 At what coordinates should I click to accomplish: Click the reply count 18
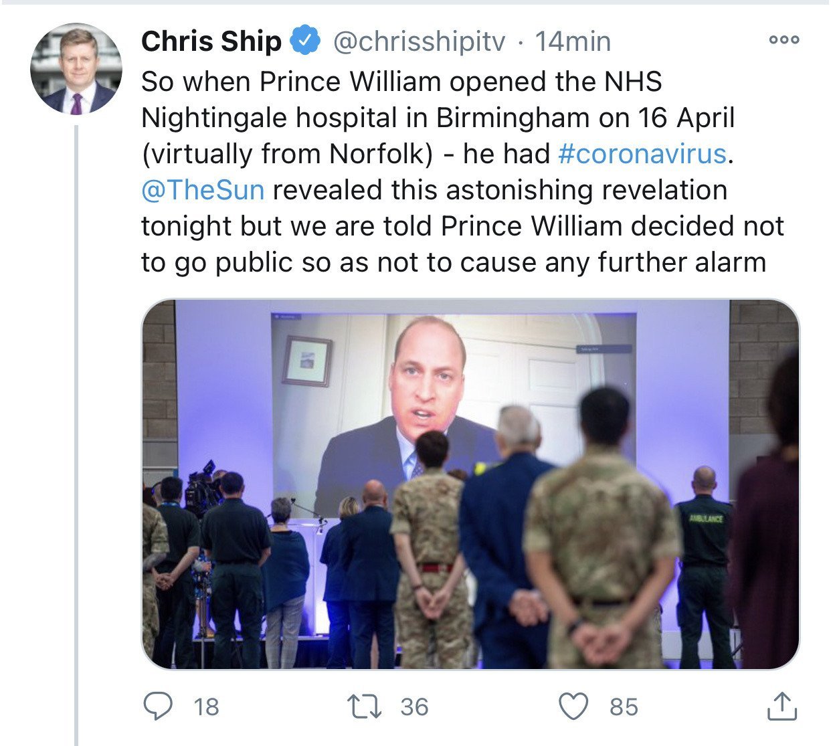pos(206,707)
